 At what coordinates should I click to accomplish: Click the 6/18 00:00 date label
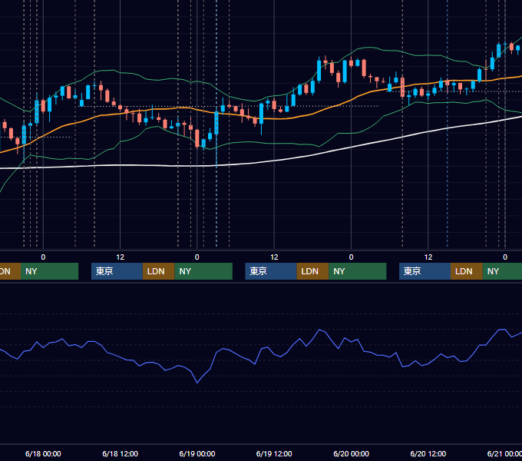click(x=43, y=453)
